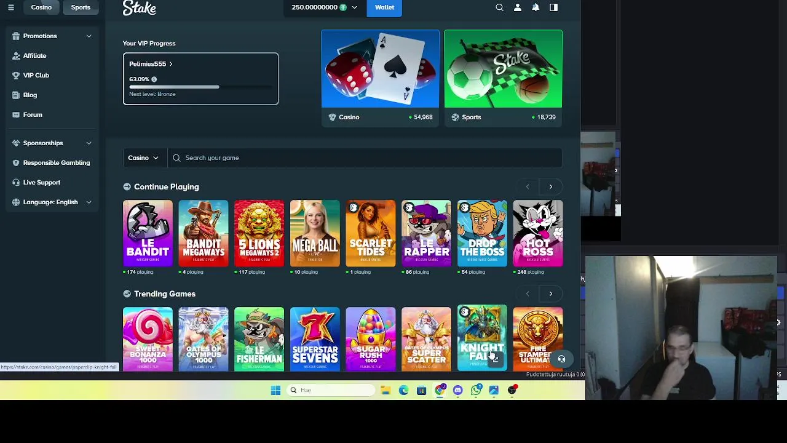787x443 pixels.
Task: Launch Knight Fall game
Action: (482, 337)
